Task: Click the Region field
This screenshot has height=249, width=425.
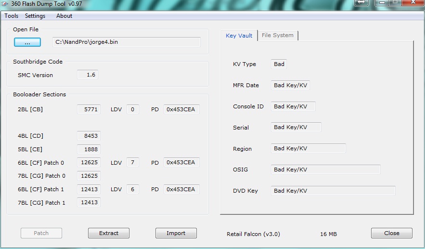Action: point(309,148)
